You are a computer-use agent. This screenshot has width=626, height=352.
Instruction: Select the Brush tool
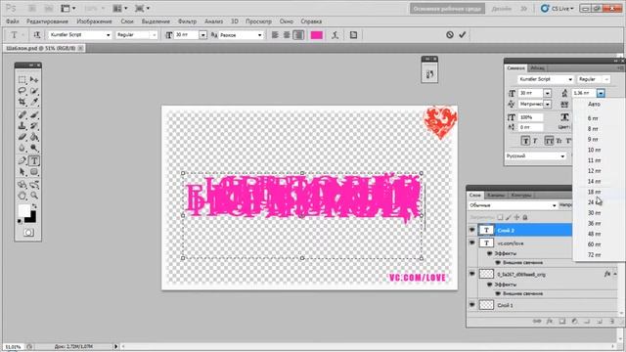click(x=34, y=115)
